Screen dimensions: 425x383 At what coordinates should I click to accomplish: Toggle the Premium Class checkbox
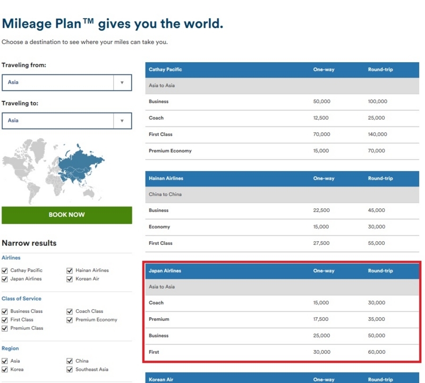5,328
